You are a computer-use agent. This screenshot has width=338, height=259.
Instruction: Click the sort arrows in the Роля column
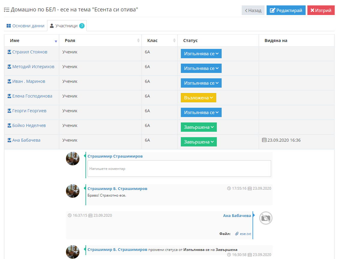coord(138,41)
